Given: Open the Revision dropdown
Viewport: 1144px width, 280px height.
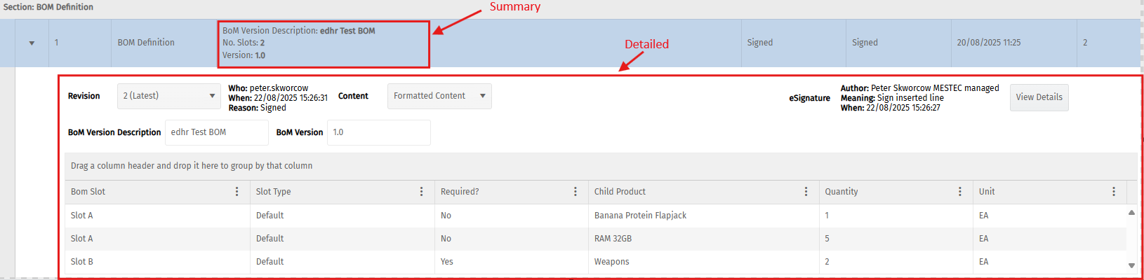Looking at the screenshot, I should point(169,96).
